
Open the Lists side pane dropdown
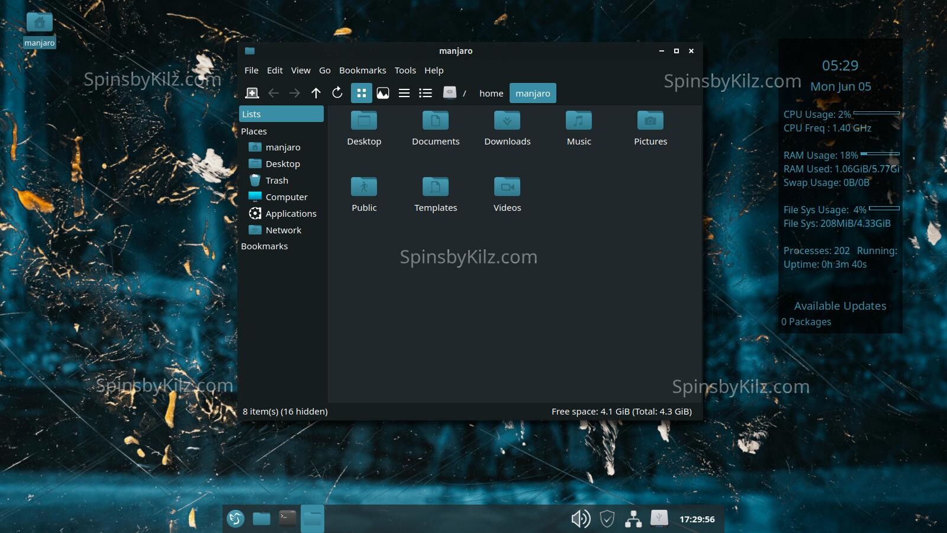pyautogui.click(x=281, y=114)
